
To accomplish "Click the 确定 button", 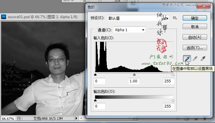I will tap(195, 18).
